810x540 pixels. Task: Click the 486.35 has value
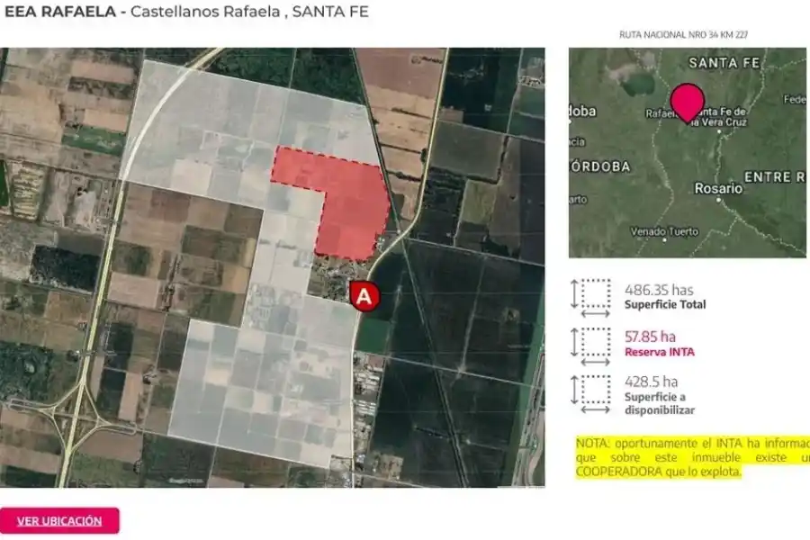coord(659,290)
